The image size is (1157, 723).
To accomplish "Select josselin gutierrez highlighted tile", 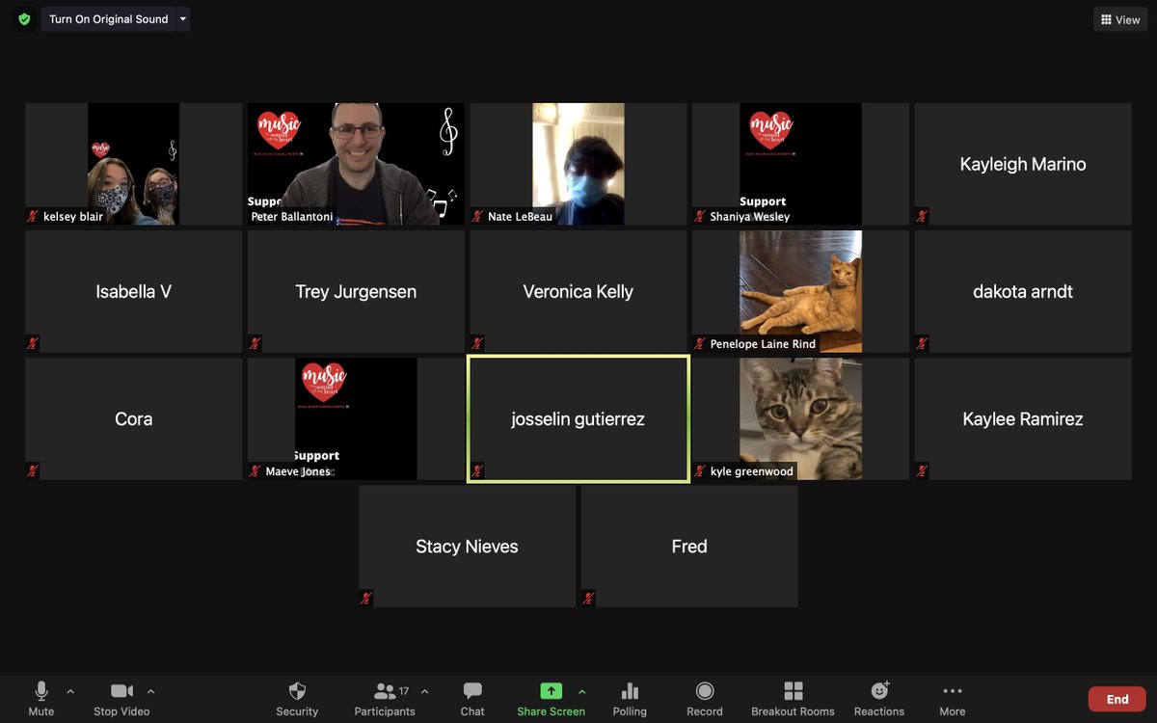I will click(578, 418).
